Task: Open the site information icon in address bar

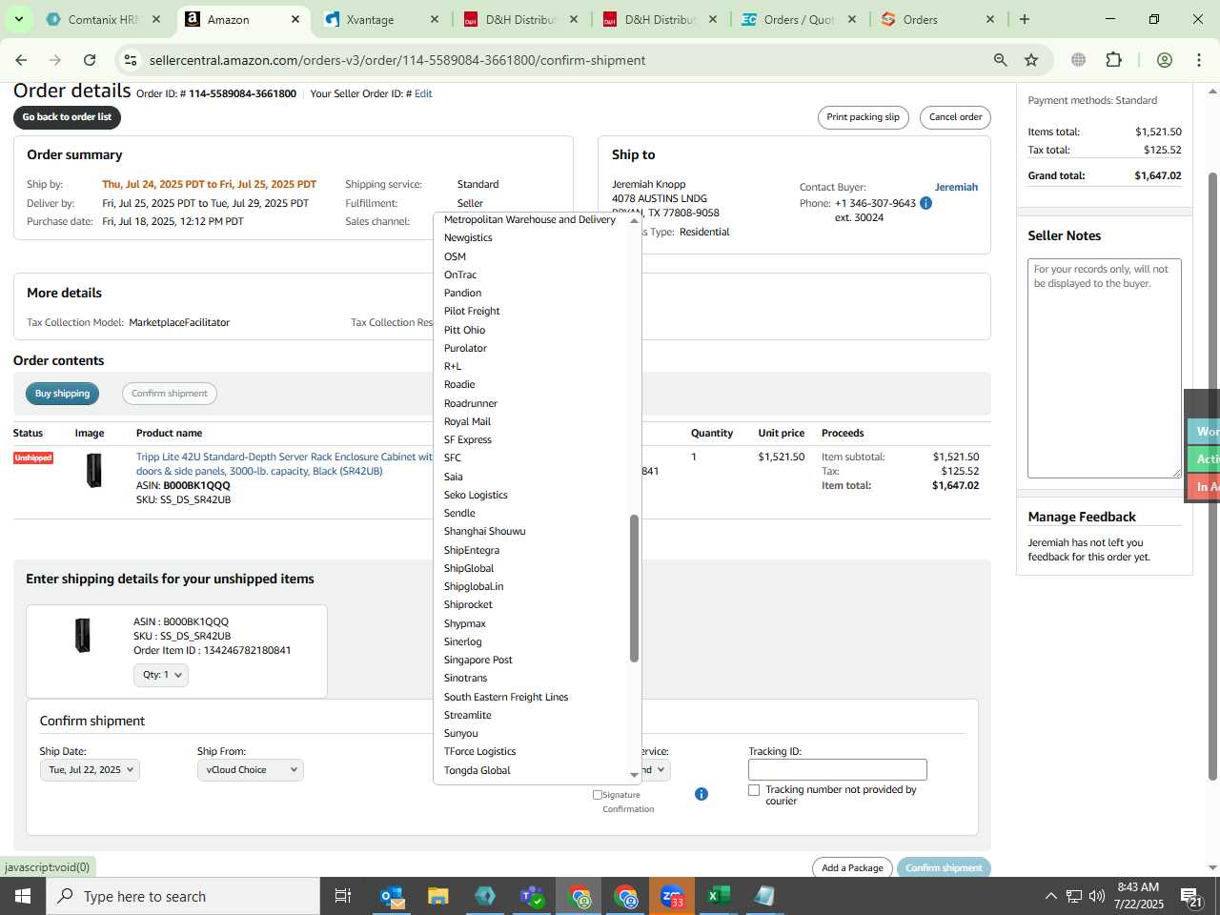Action: (x=131, y=60)
